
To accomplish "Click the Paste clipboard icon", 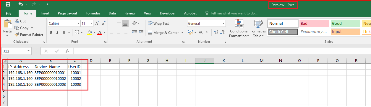I will point(7,24).
